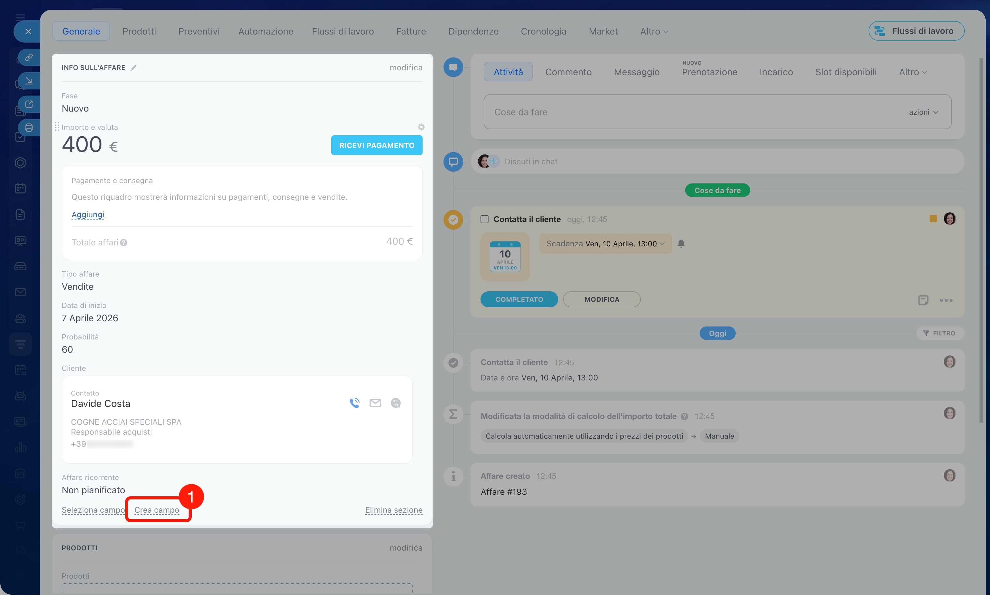The image size is (990, 595).
Task: Click the round orange activity check icon
Action: point(453,220)
